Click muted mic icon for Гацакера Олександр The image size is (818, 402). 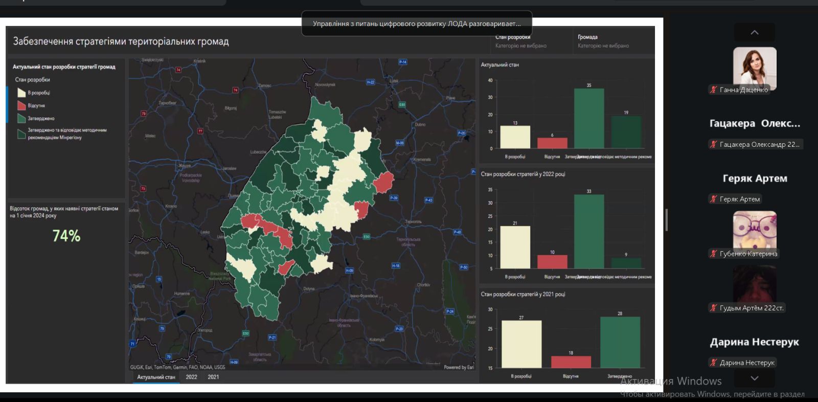[714, 145]
